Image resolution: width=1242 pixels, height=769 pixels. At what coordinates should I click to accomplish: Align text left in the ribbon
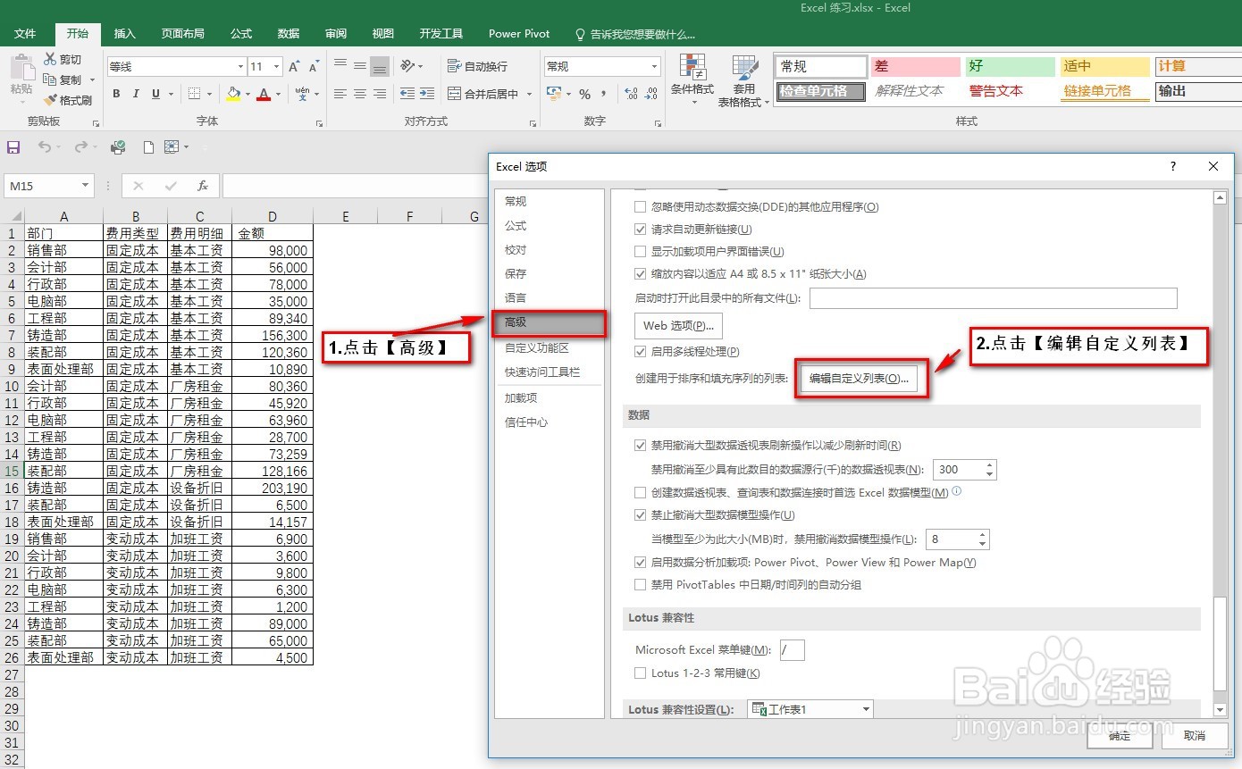click(340, 94)
